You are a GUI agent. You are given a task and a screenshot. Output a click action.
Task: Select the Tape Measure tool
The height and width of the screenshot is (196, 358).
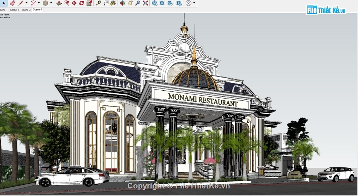(x=99, y=3)
